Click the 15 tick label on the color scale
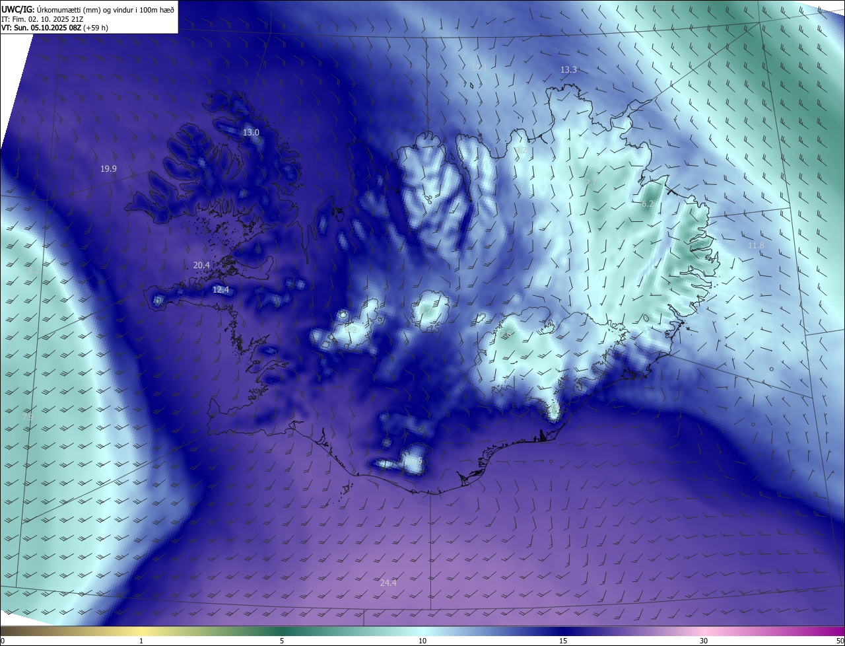The height and width of the screenshot is (646, 845). coord(563,641)
